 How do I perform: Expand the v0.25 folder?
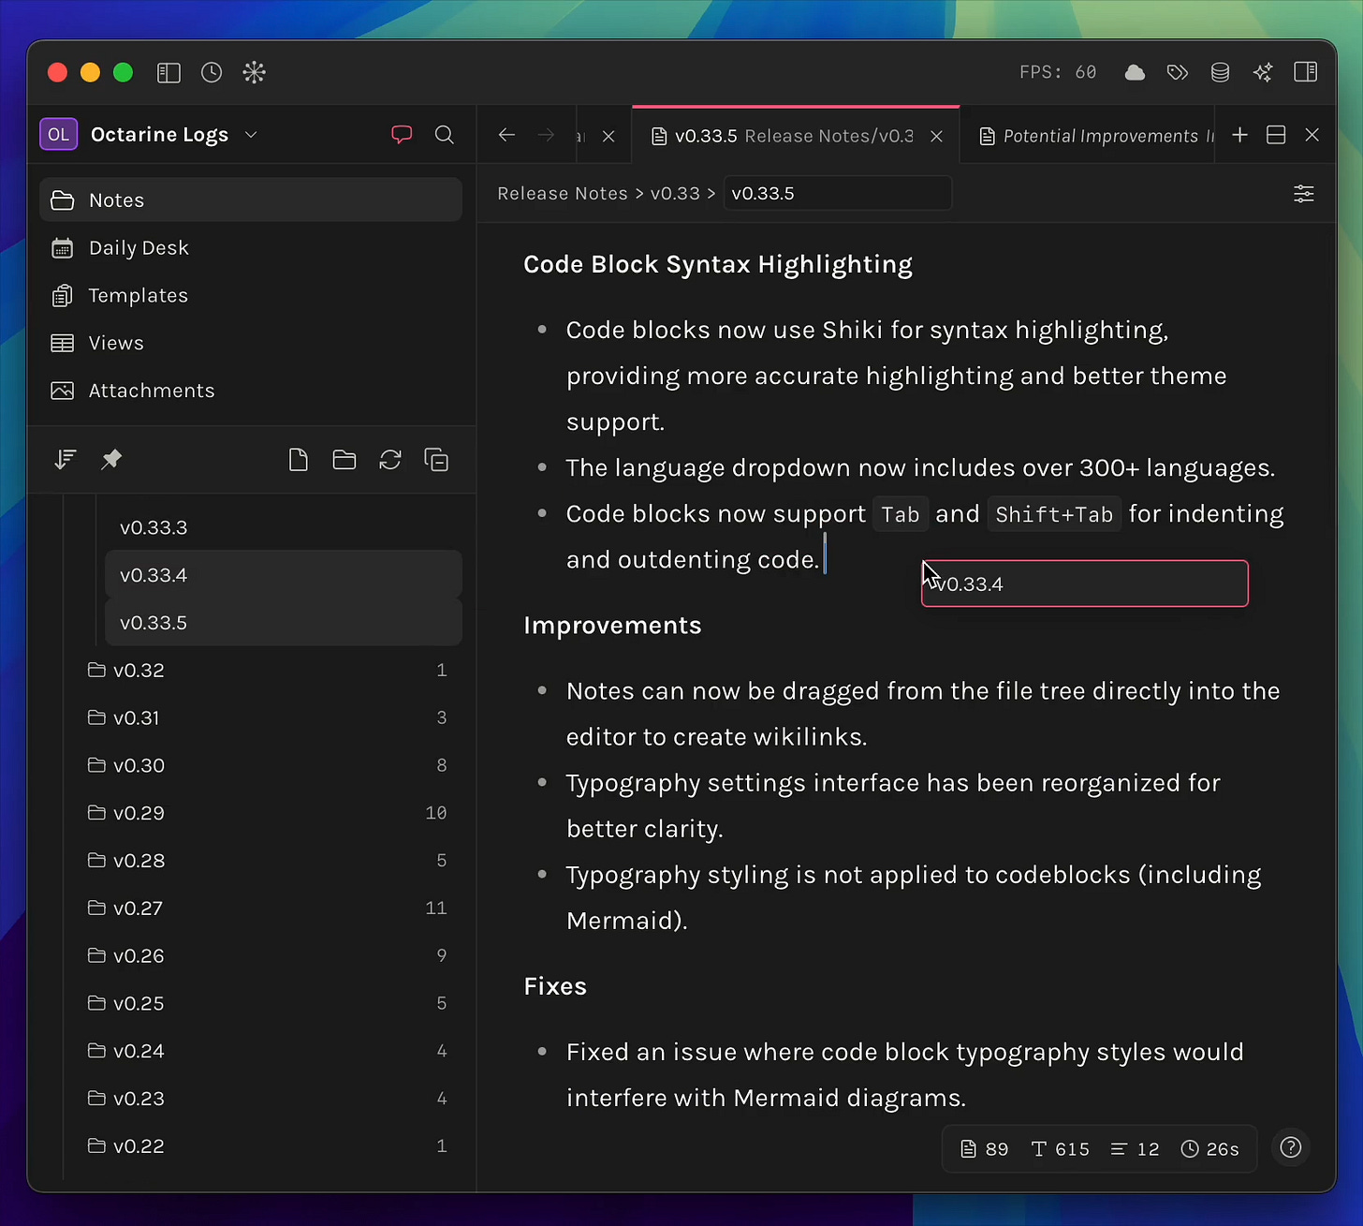[268, 1004]
